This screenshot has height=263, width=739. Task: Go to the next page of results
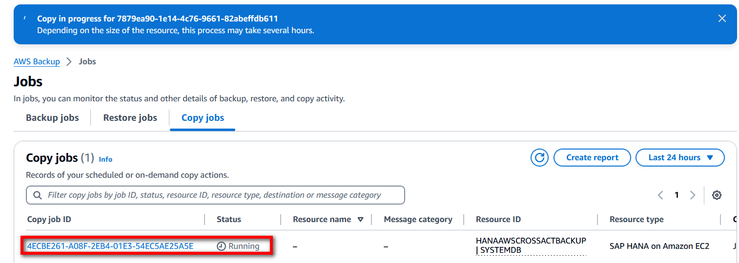click(693, 195)
